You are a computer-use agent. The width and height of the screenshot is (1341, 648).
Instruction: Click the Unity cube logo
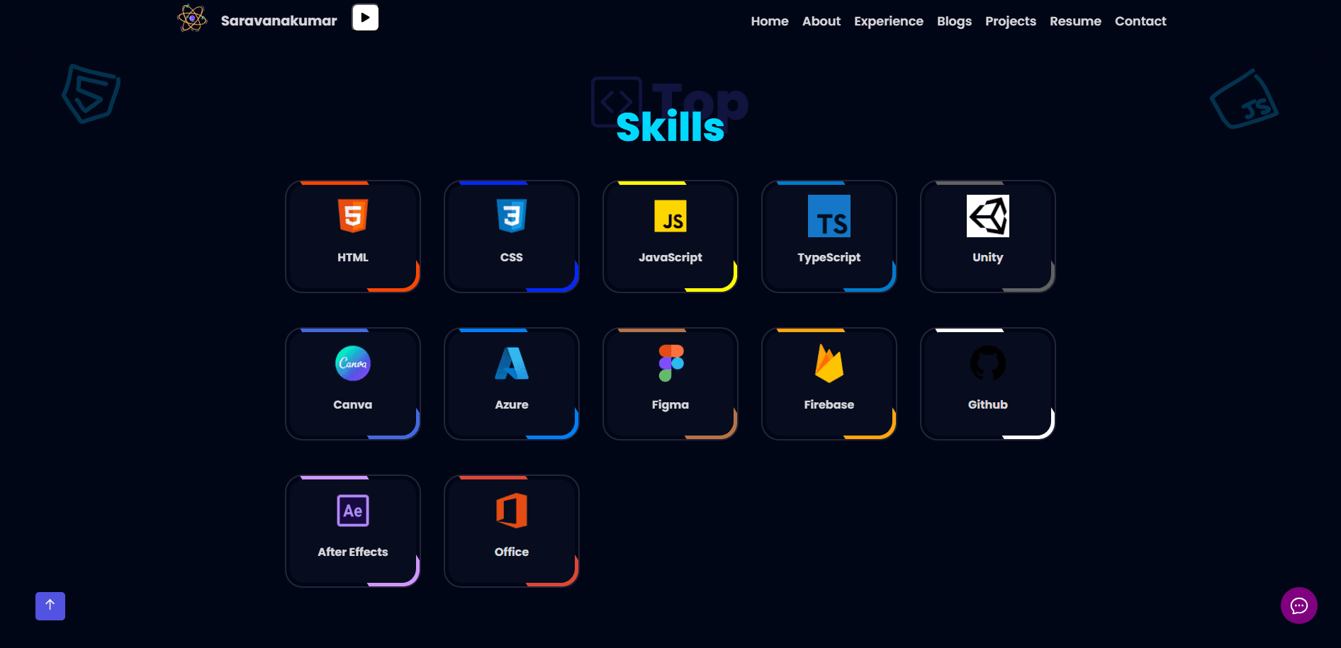pyautogui.click(x=988, y=216)
